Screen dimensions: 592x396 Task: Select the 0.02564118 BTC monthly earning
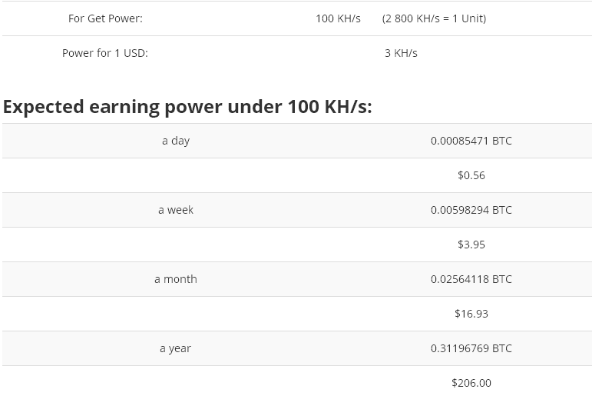tap(471, 279)
